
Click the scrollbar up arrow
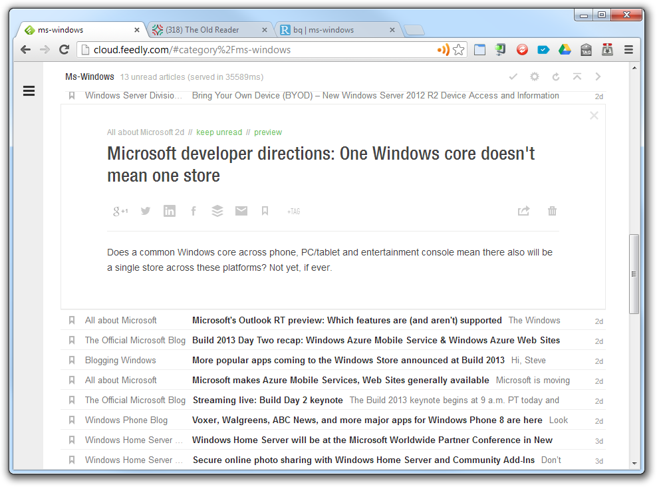[x=634, y=68]
